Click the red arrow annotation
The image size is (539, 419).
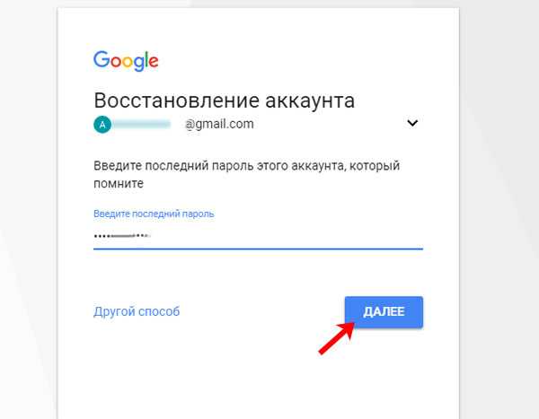coord(337,338)
